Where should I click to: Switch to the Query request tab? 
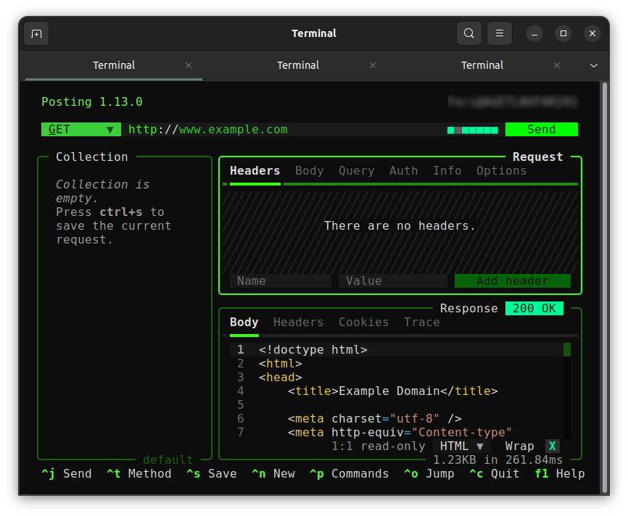click(356, 171)
